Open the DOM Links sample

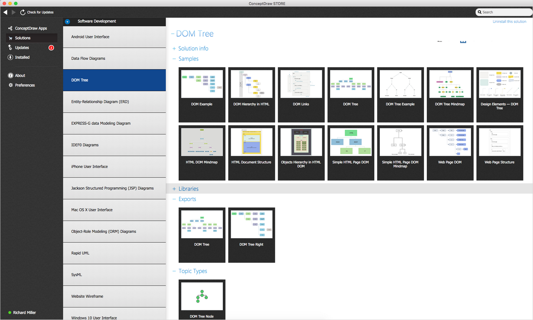click(x=301, y=95)
